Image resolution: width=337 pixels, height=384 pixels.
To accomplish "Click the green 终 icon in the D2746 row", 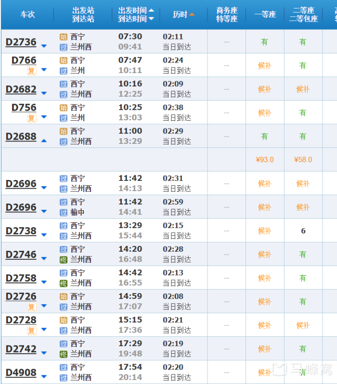I will [x=64, y=260].
